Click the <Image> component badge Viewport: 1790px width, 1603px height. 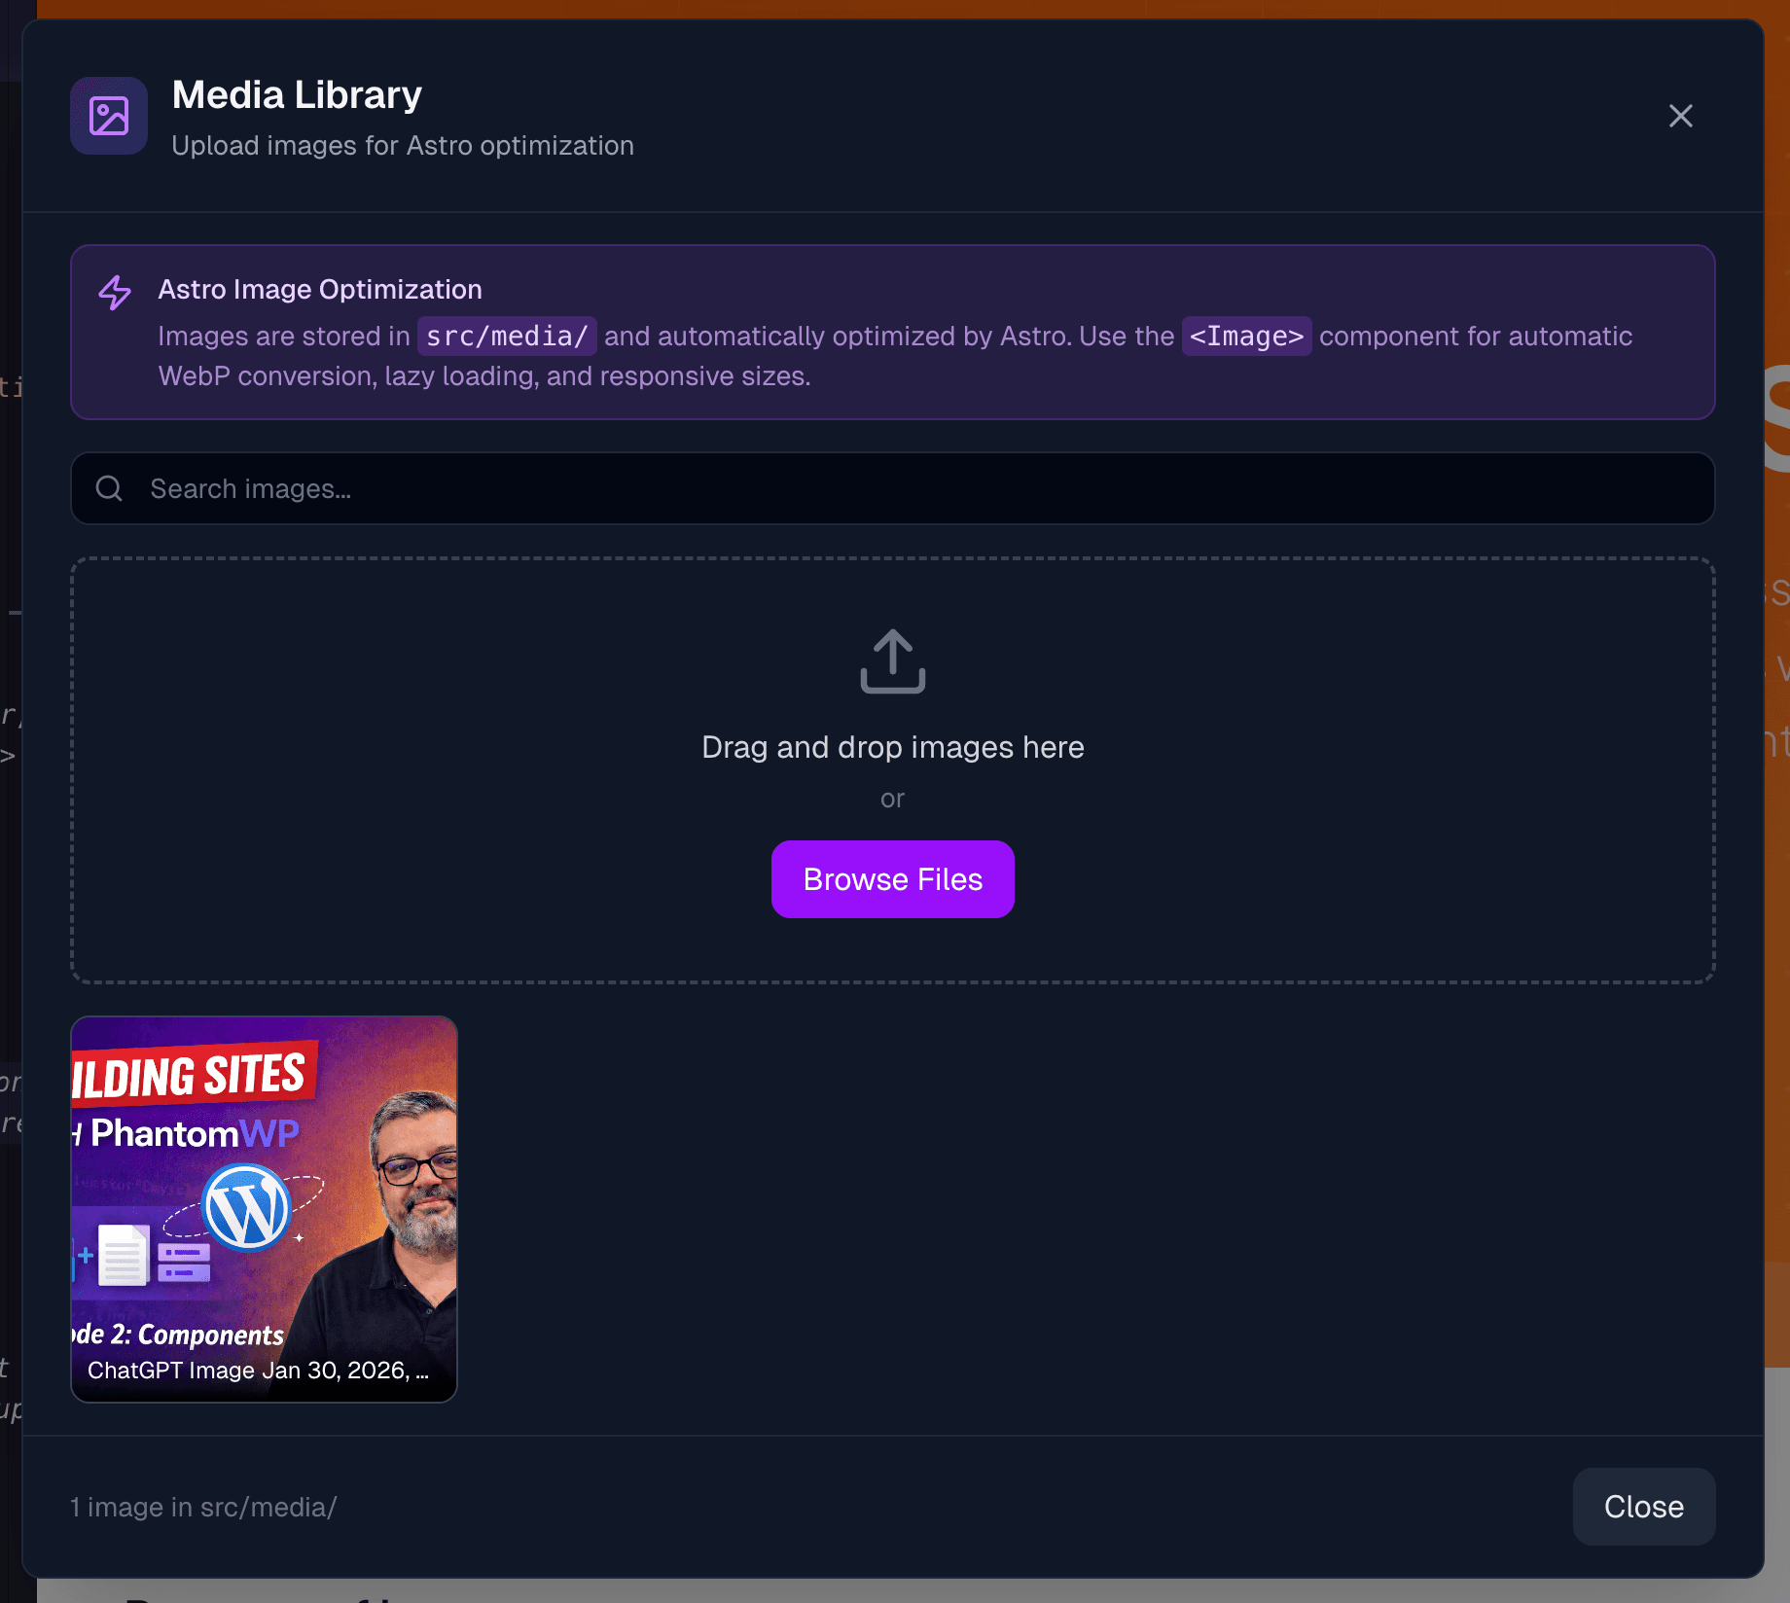[1246, 336]
